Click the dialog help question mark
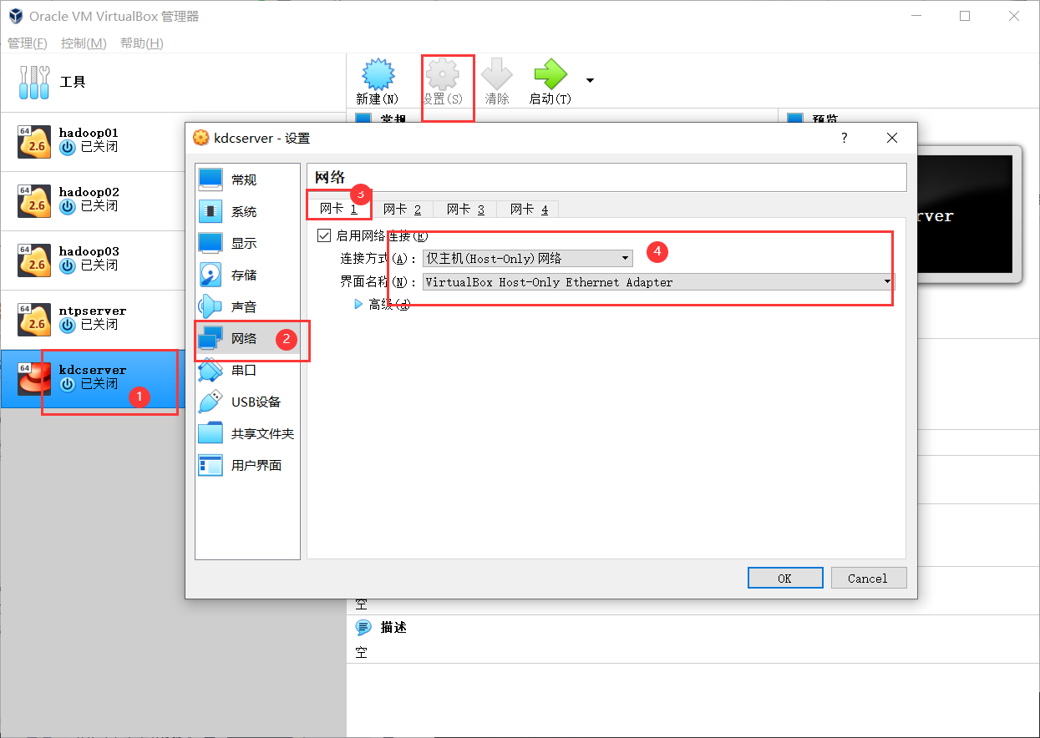Image resolution: width=1040 pixels, height=738 pixels. point(844,138)
